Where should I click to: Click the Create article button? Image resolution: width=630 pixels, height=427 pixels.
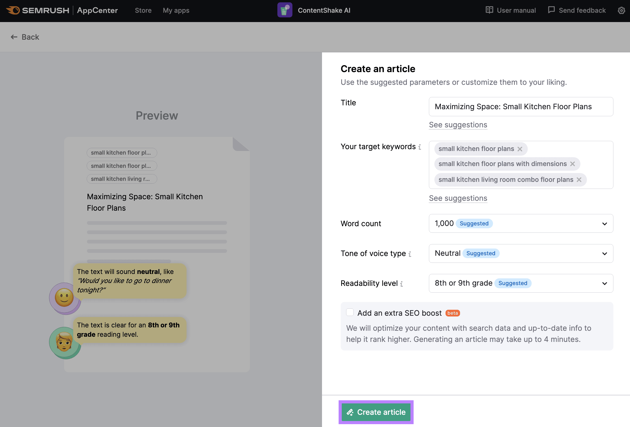(x=376, y=412)
